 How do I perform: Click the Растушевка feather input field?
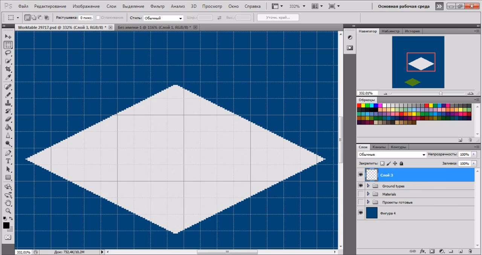[86, 18]
